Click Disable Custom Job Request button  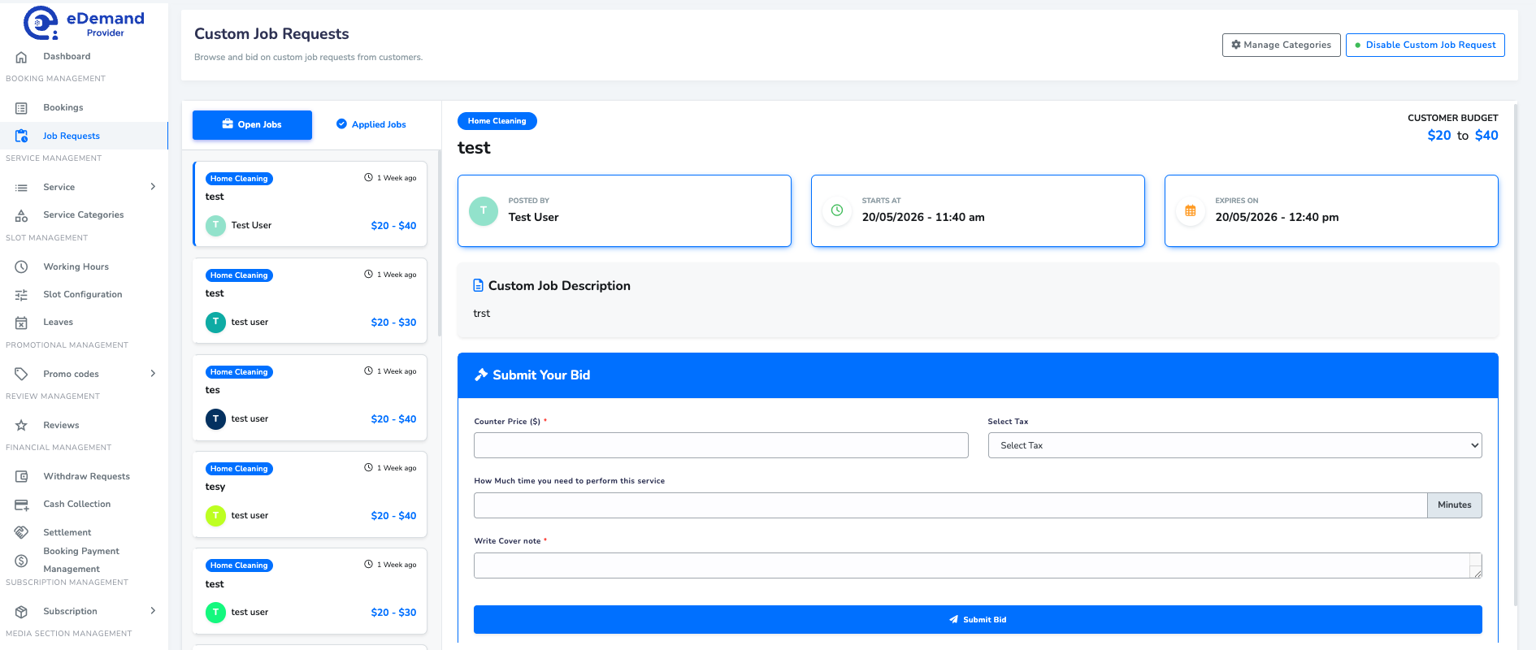pos(1425,45)
